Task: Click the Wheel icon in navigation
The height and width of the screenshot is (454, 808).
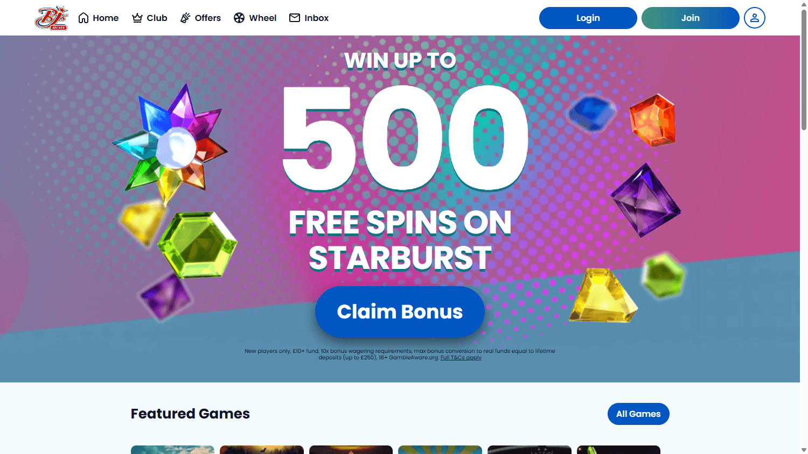Action: click(x=239, y=18)
